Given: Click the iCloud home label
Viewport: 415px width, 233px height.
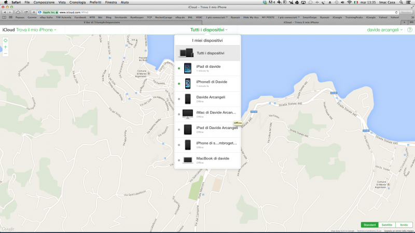Looking at the screenshot, I should (x=8, y=30).
